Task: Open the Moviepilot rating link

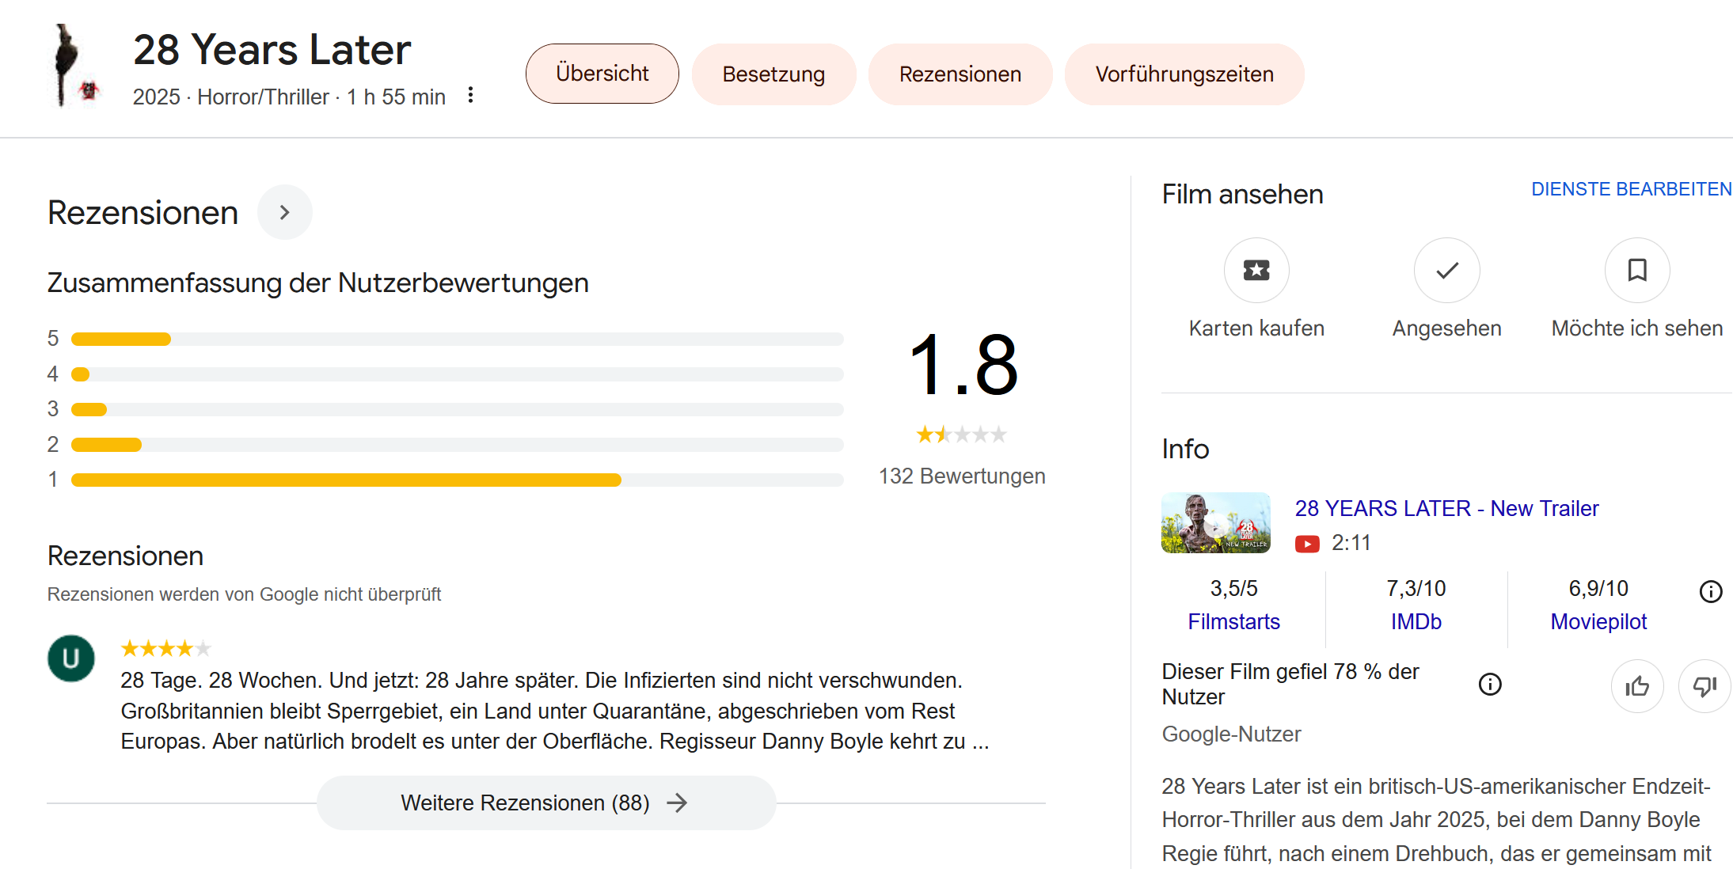Action: (1598, 621)
